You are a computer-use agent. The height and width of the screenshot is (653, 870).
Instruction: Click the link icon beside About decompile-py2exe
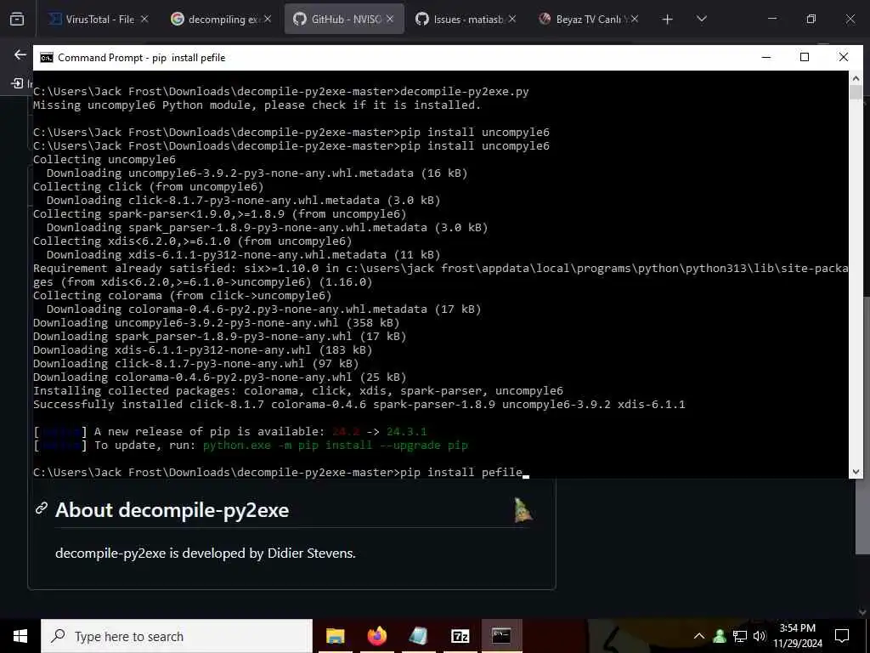click(42, 508)
